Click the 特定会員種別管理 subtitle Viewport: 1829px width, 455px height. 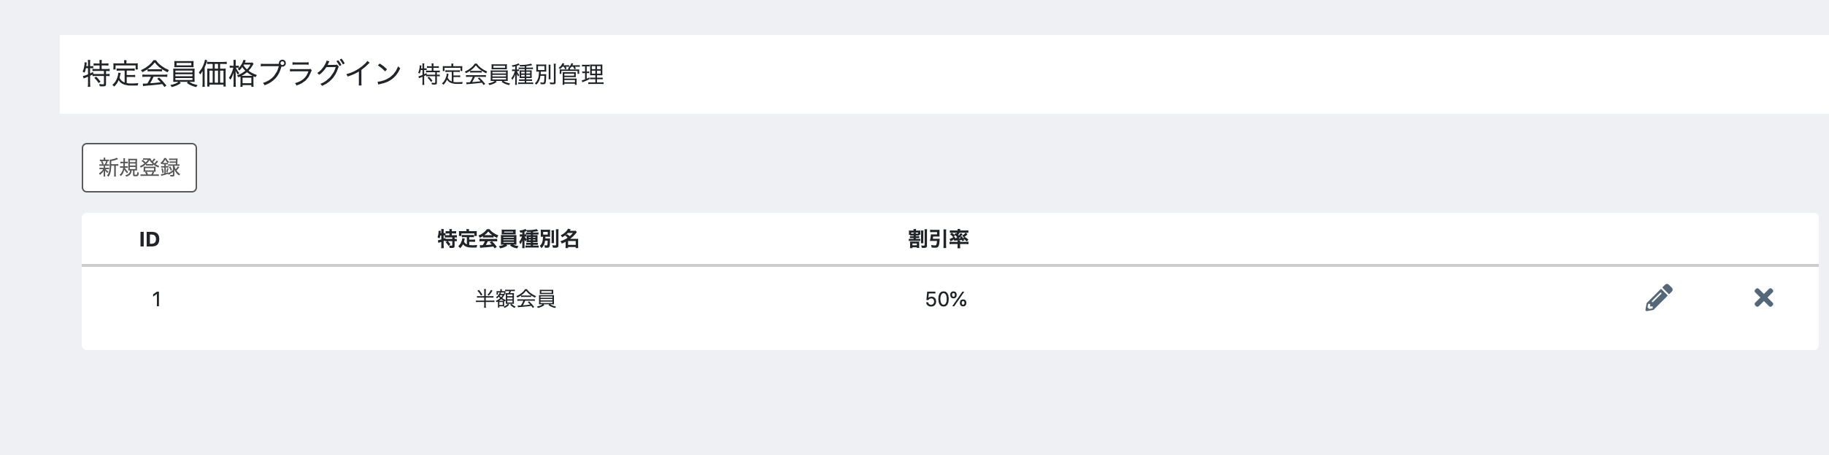click(x=511, y=74)
